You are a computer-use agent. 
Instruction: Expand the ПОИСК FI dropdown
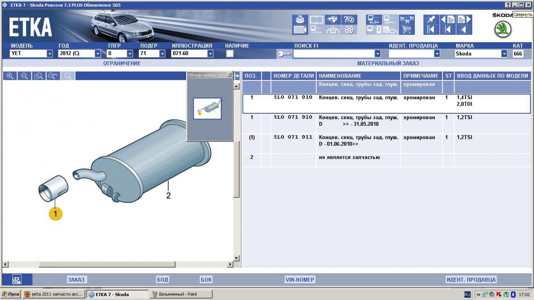click(x=378, y=54)
